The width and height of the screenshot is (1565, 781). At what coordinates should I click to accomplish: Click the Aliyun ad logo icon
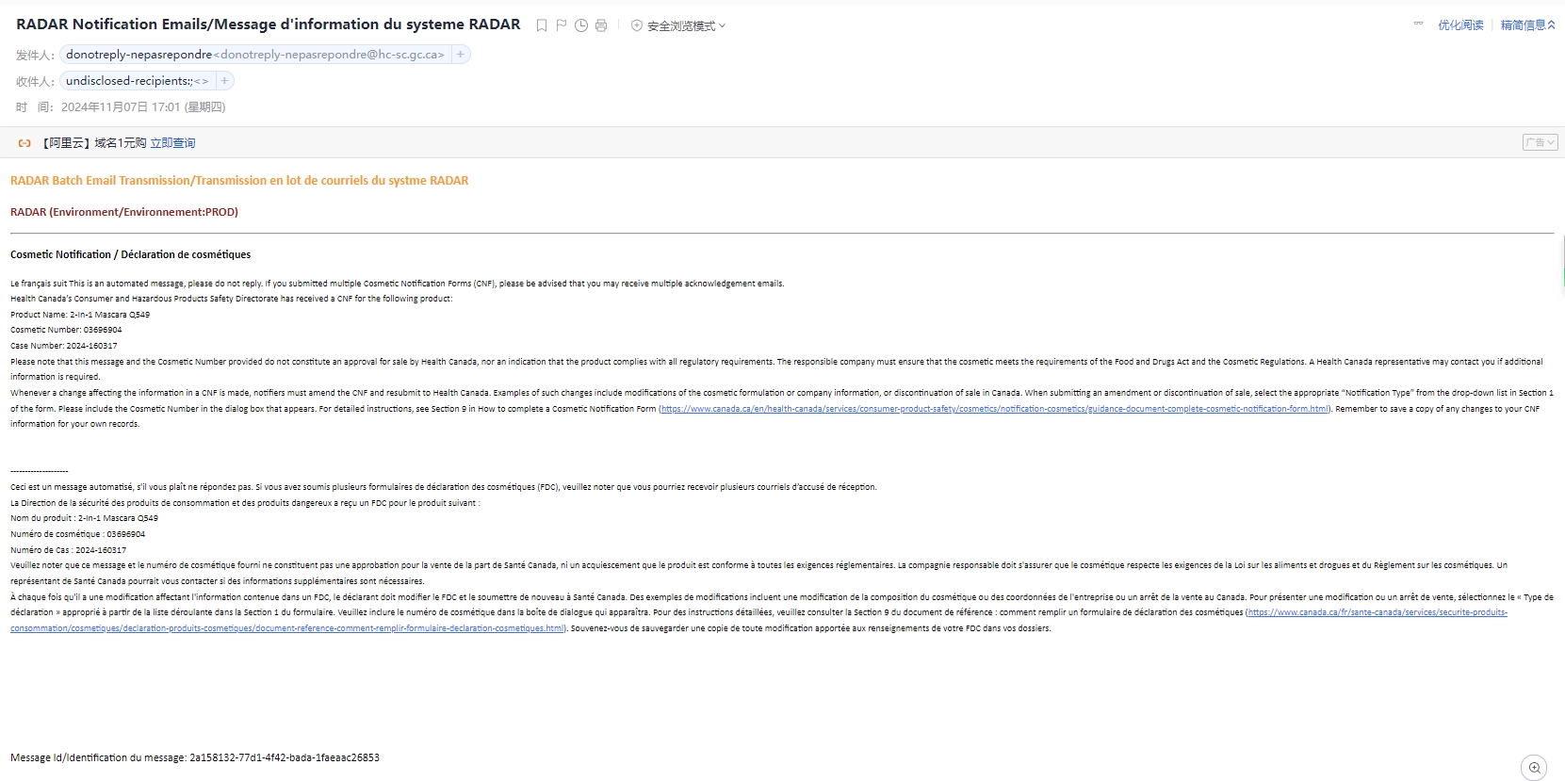pyautogui.click(x=25, y=143)
